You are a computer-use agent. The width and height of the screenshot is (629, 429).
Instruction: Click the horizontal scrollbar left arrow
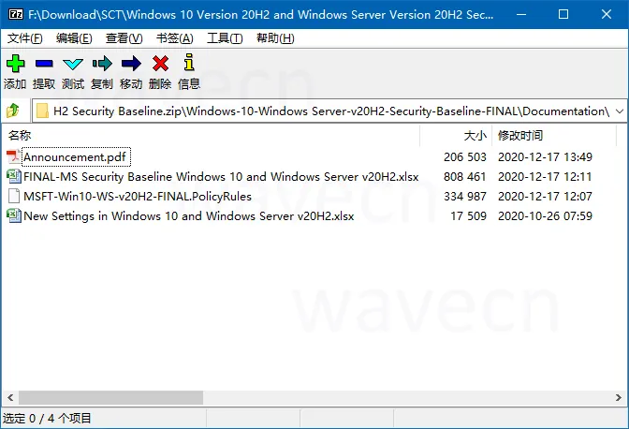10,398
